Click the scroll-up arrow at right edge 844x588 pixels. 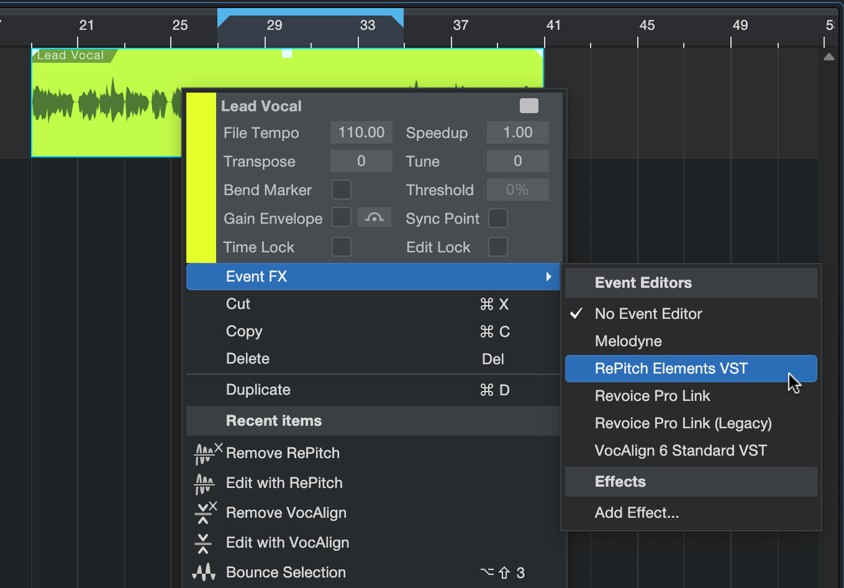(x=828, y=57)
